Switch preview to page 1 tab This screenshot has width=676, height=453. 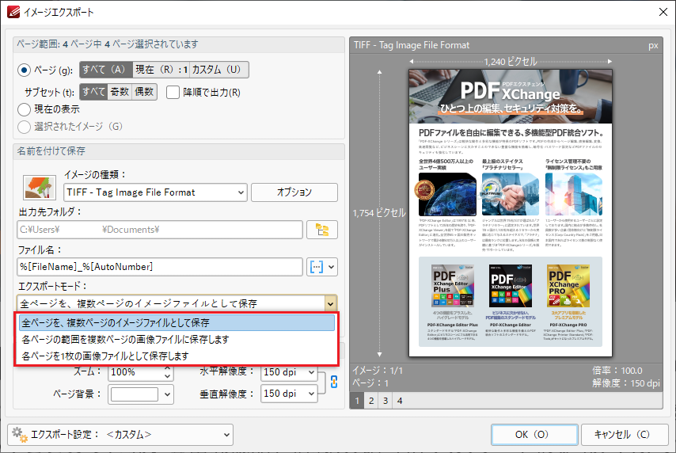tap(357, 401)
